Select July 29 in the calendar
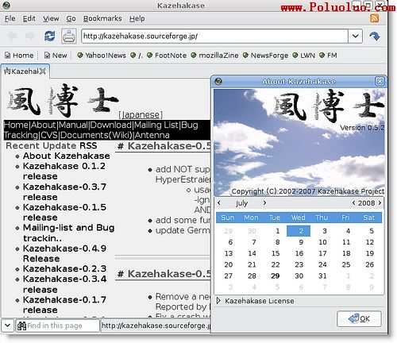This screenshot has height=343, width=397. click(x=276, y=276)
